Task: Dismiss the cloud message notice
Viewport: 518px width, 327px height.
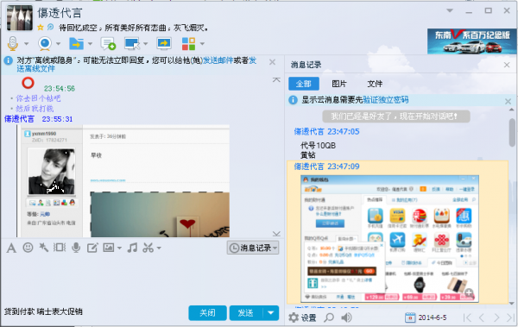Action: 509,102
